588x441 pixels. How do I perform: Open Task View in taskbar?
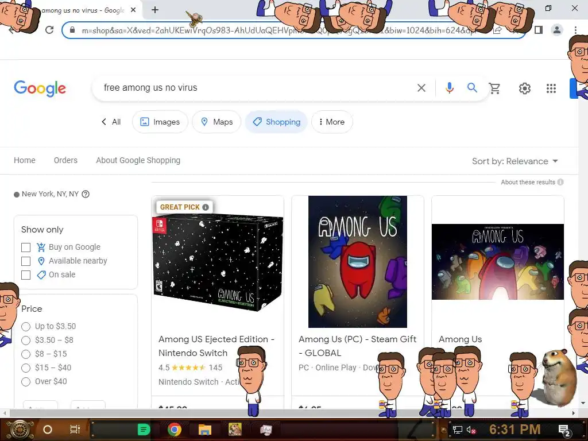75,430
